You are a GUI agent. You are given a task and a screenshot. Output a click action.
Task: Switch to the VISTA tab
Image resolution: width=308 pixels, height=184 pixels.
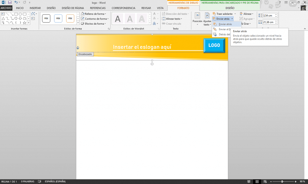coord(160,8)
